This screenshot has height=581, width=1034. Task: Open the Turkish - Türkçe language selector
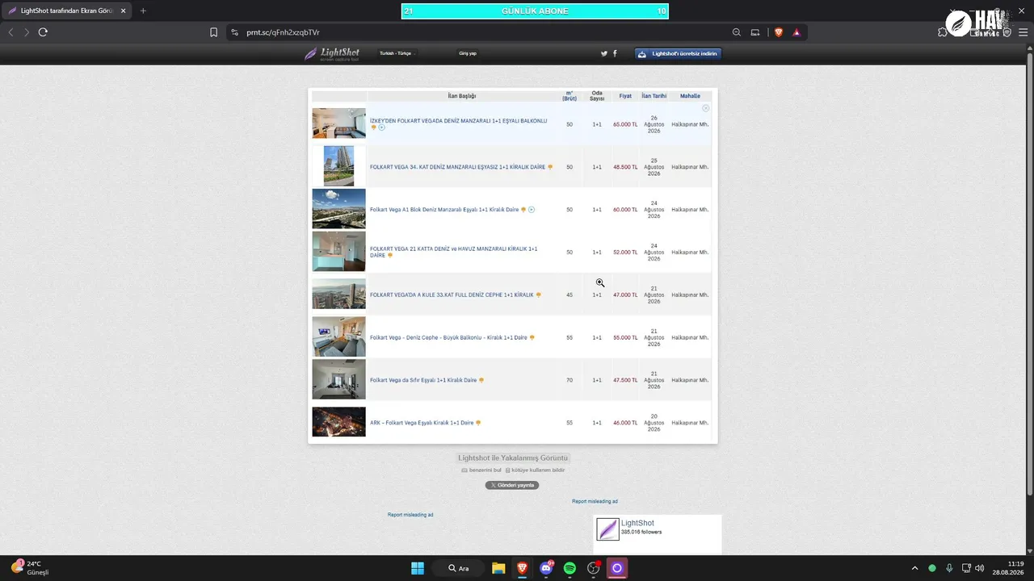(396, 53)
